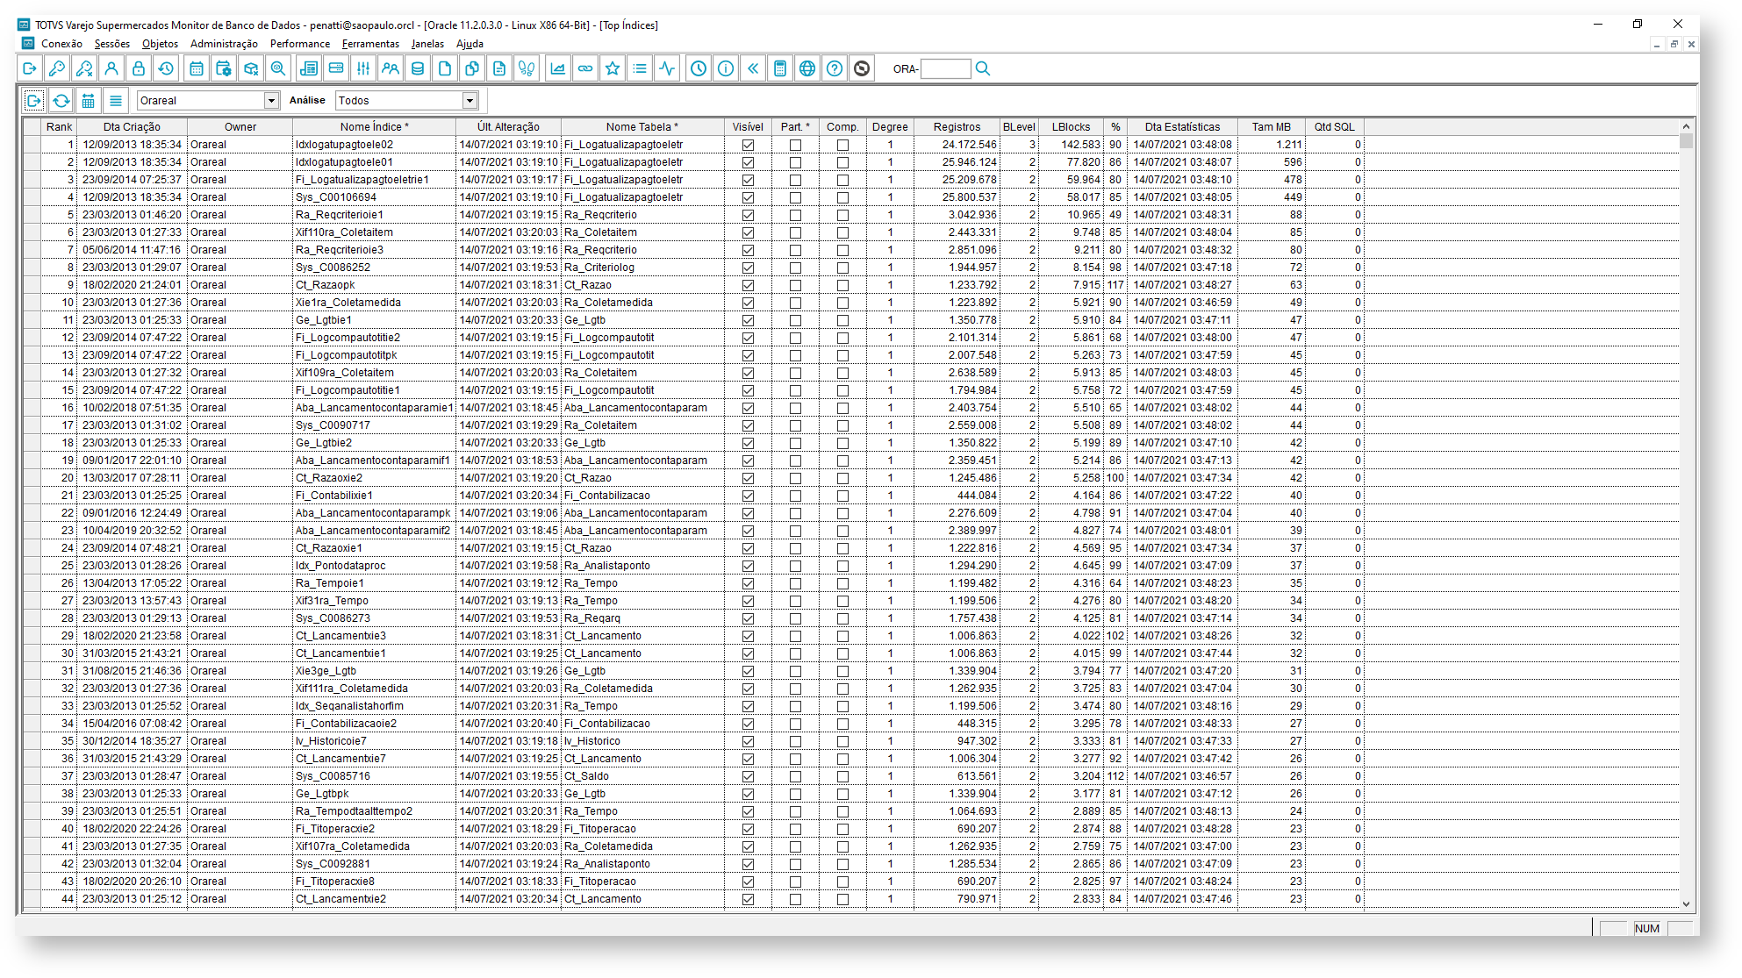Image resolution: width=1742 pixels, height=978 pixels.
Task: Click the ORA- error code input field
Action: coord(945,68)
